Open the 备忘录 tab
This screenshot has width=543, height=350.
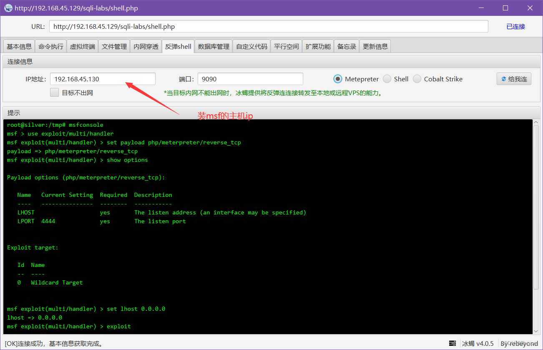(347, 46)
